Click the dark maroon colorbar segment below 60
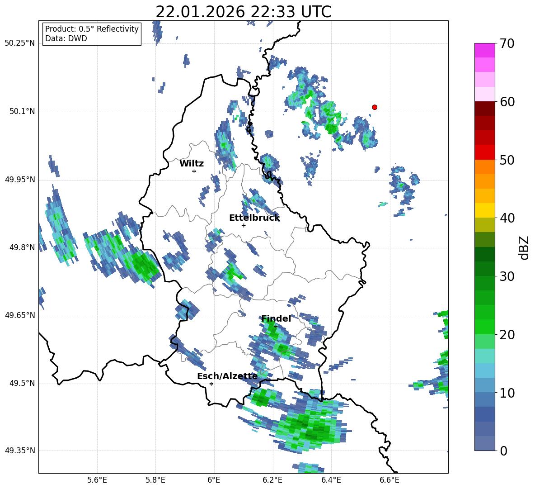The height and width of the screenshot is (489, 535). [484, 109]
